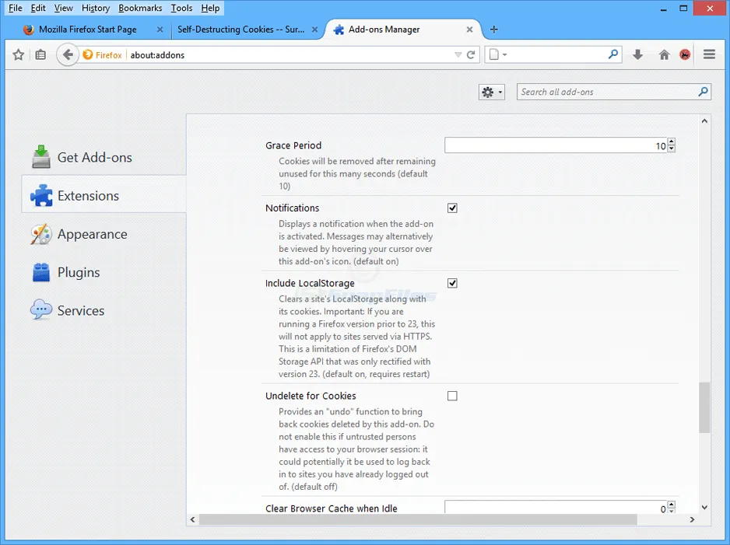Open the File menu
This screenshot has height=545, width=730.
[x=16, y=8]
